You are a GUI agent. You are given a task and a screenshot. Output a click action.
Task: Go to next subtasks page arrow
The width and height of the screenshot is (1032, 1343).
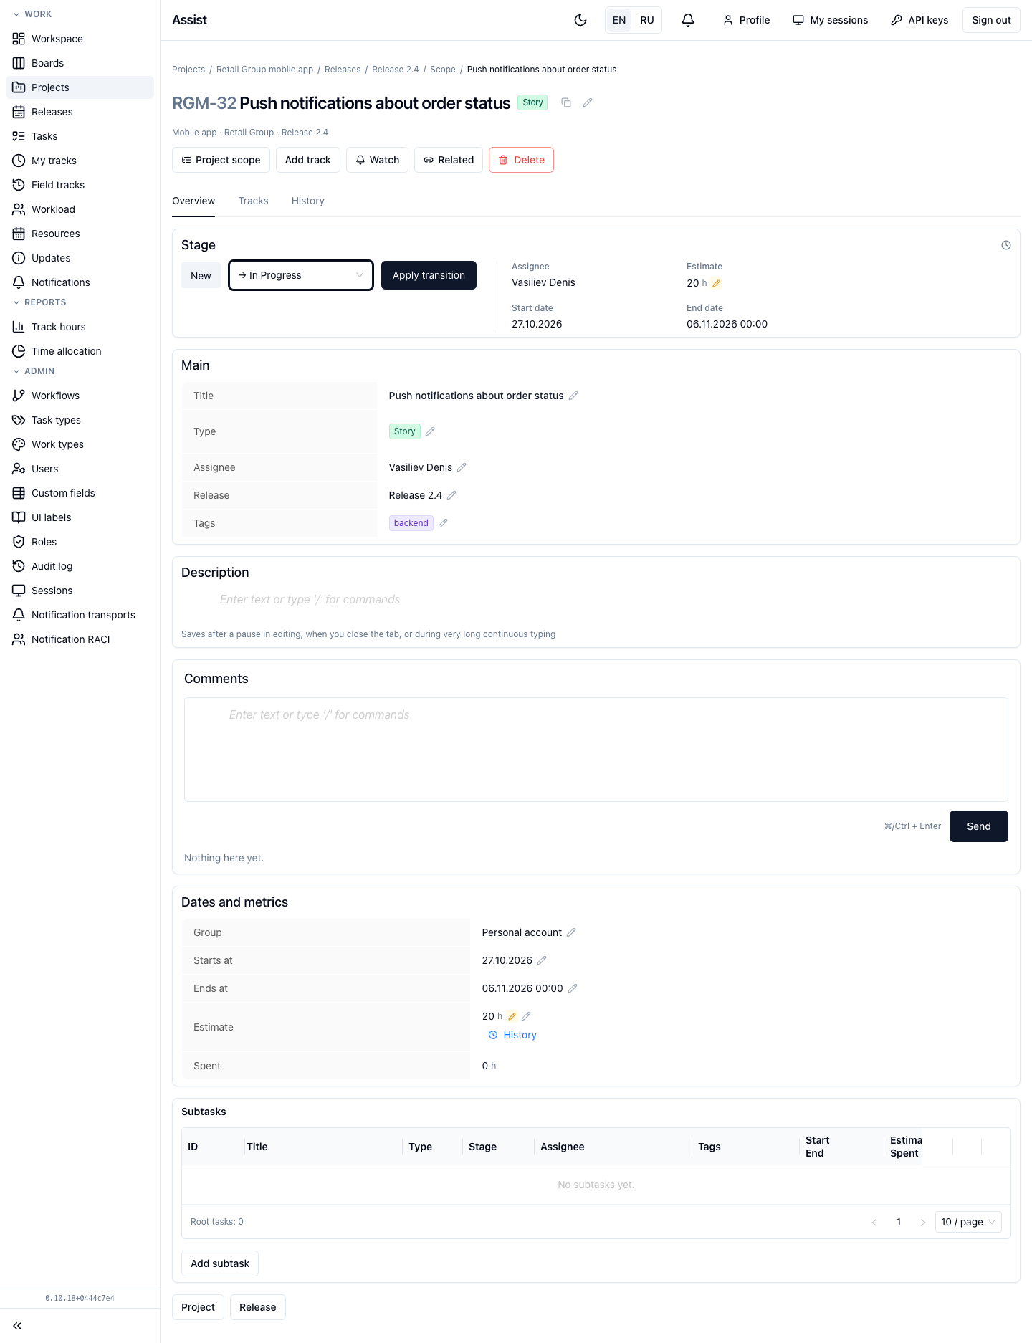923,1222
